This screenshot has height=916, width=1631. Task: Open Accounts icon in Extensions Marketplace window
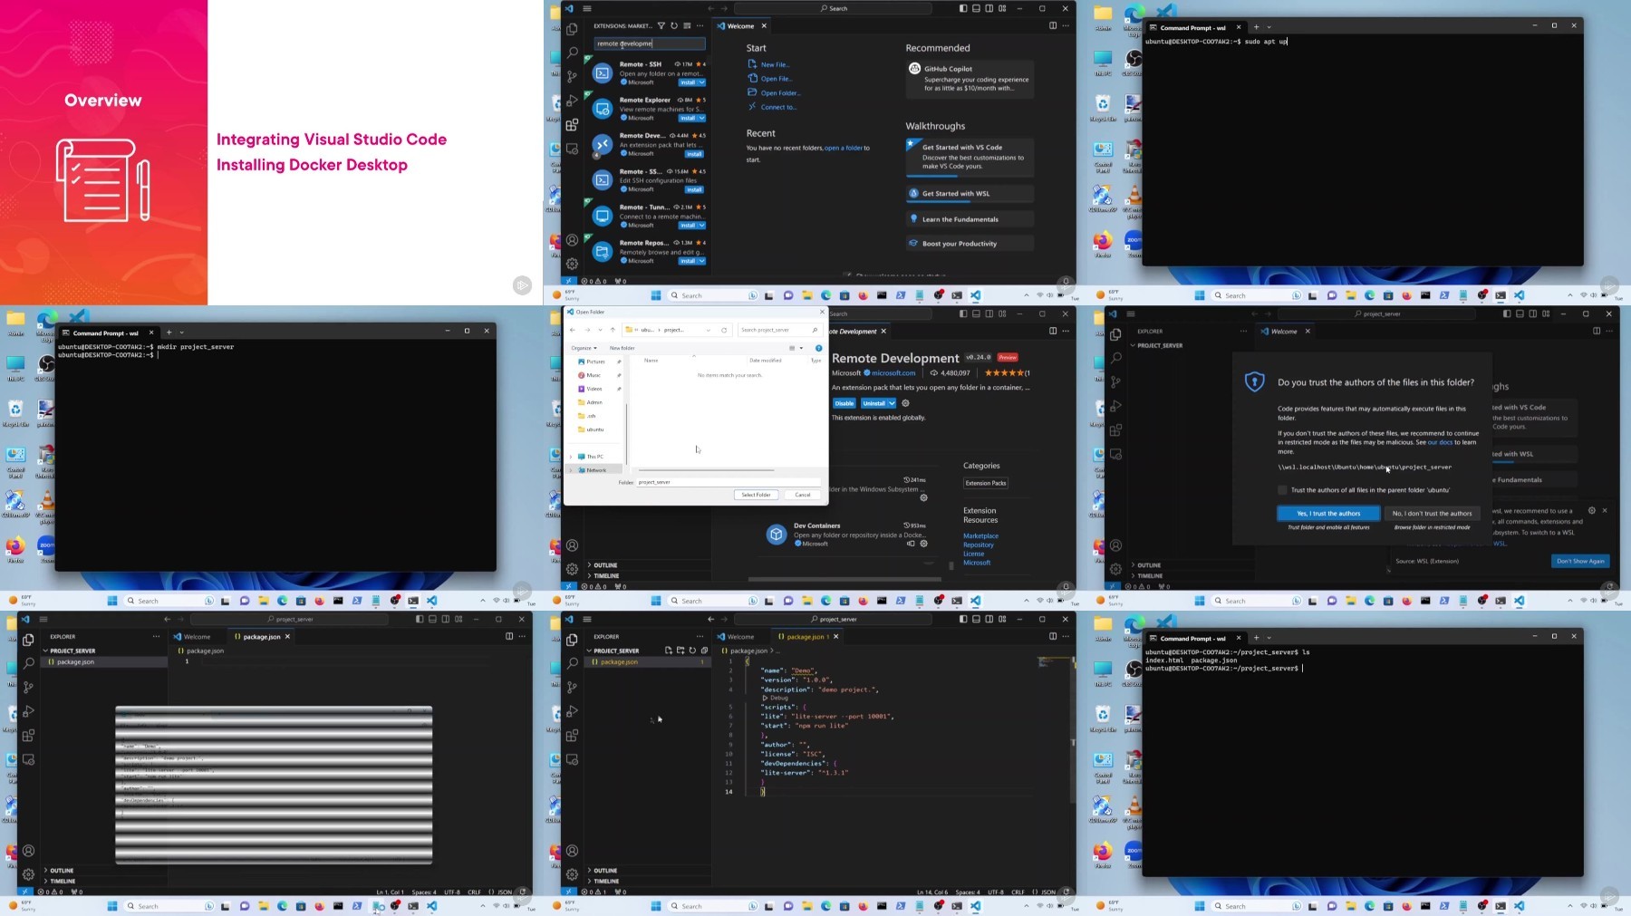[x=572, y=240]
